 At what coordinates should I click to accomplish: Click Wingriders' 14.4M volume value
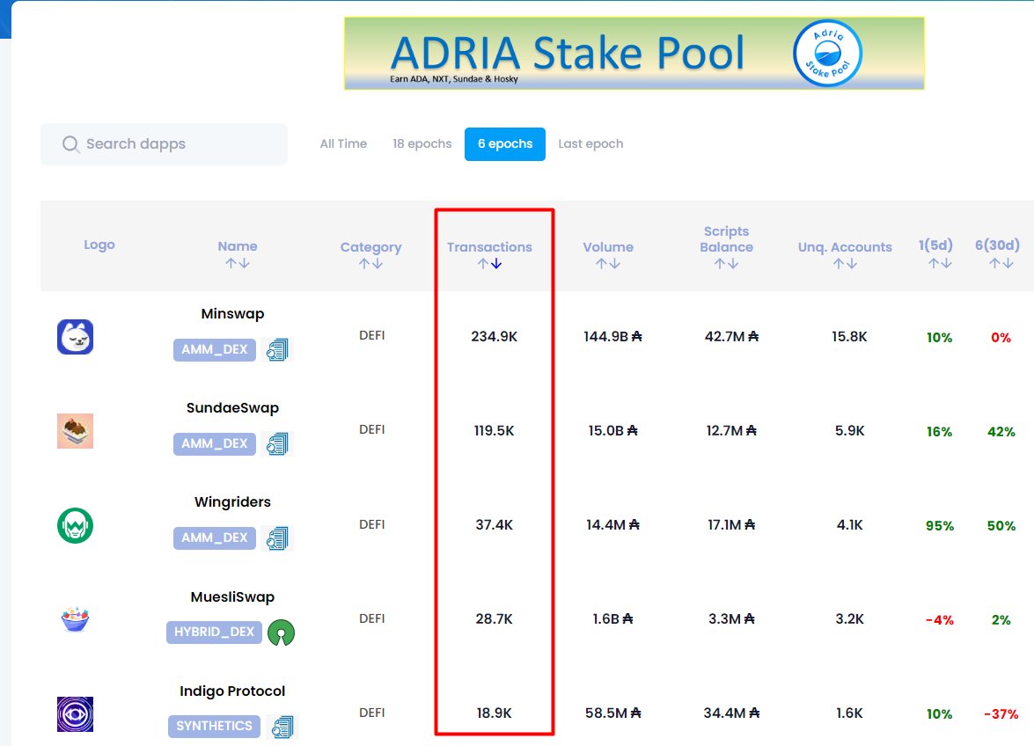[x=612, y=525]
